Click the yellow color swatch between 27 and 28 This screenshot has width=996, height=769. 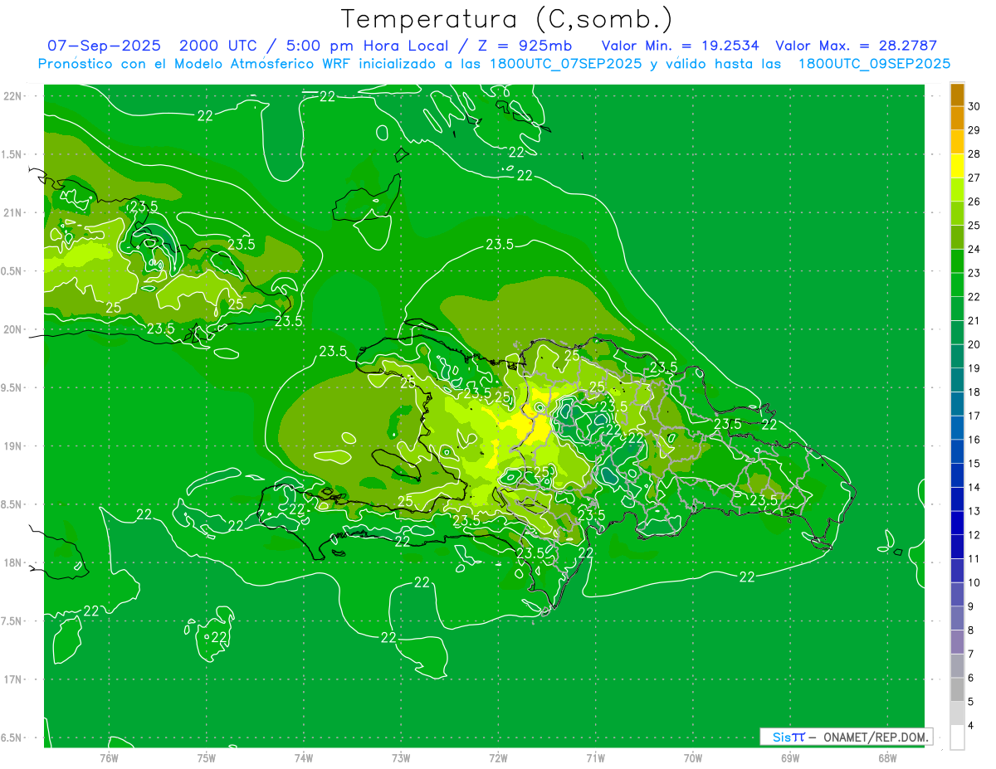coord(957,166)
